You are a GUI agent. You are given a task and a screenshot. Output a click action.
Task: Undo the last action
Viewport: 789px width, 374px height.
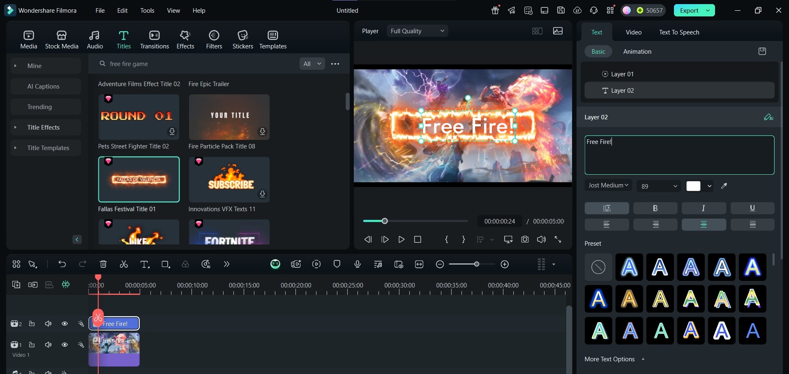tap(62, 265)
